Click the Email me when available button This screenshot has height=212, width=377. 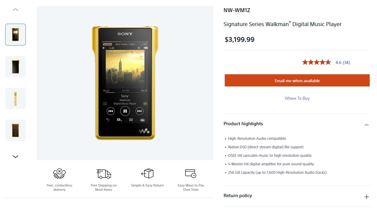tap(297, 81)
